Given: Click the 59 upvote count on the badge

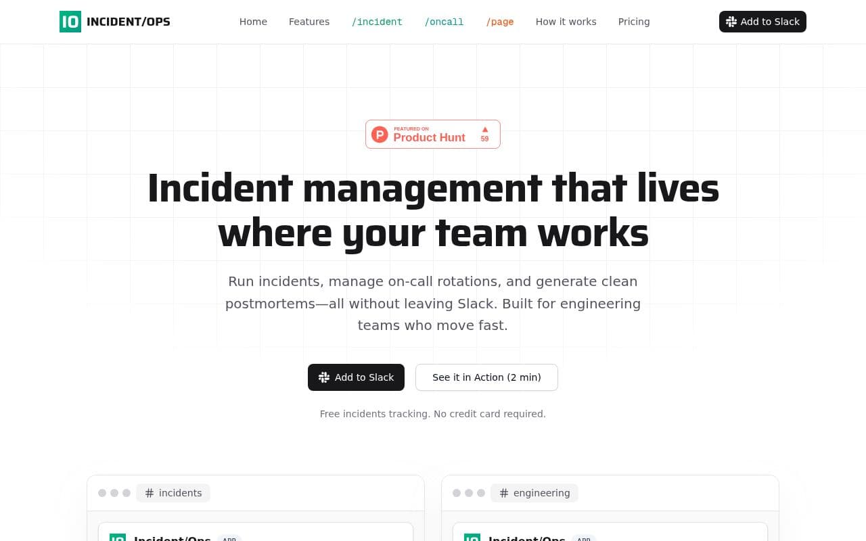Looking at the screenshot, I should coord(484,139).
